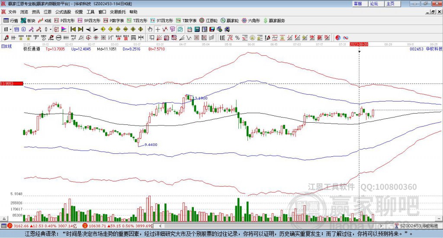Open the 公式选股 menu
The image size is (443, 238).
63,12
